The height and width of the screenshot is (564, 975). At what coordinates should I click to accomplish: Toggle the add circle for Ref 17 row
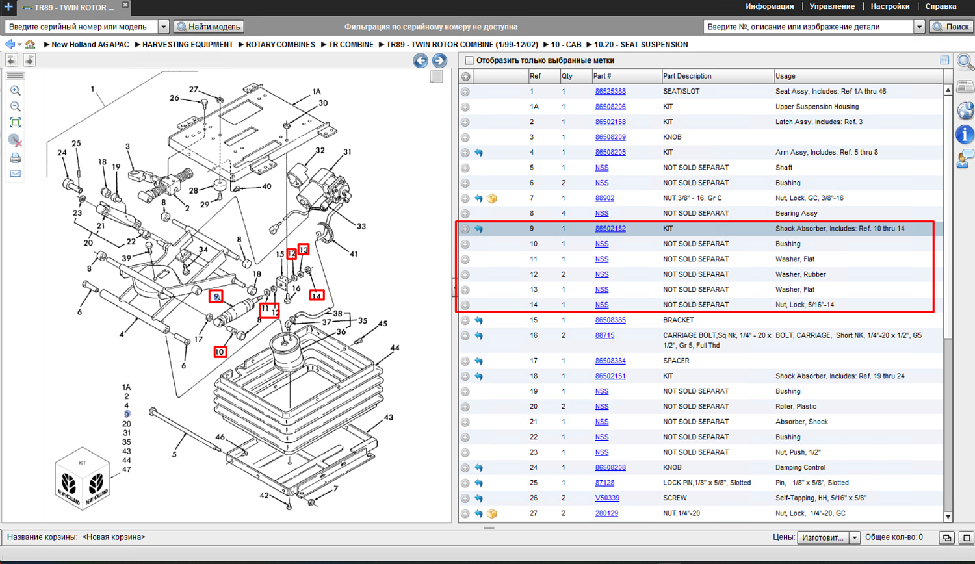click(465, 361)
